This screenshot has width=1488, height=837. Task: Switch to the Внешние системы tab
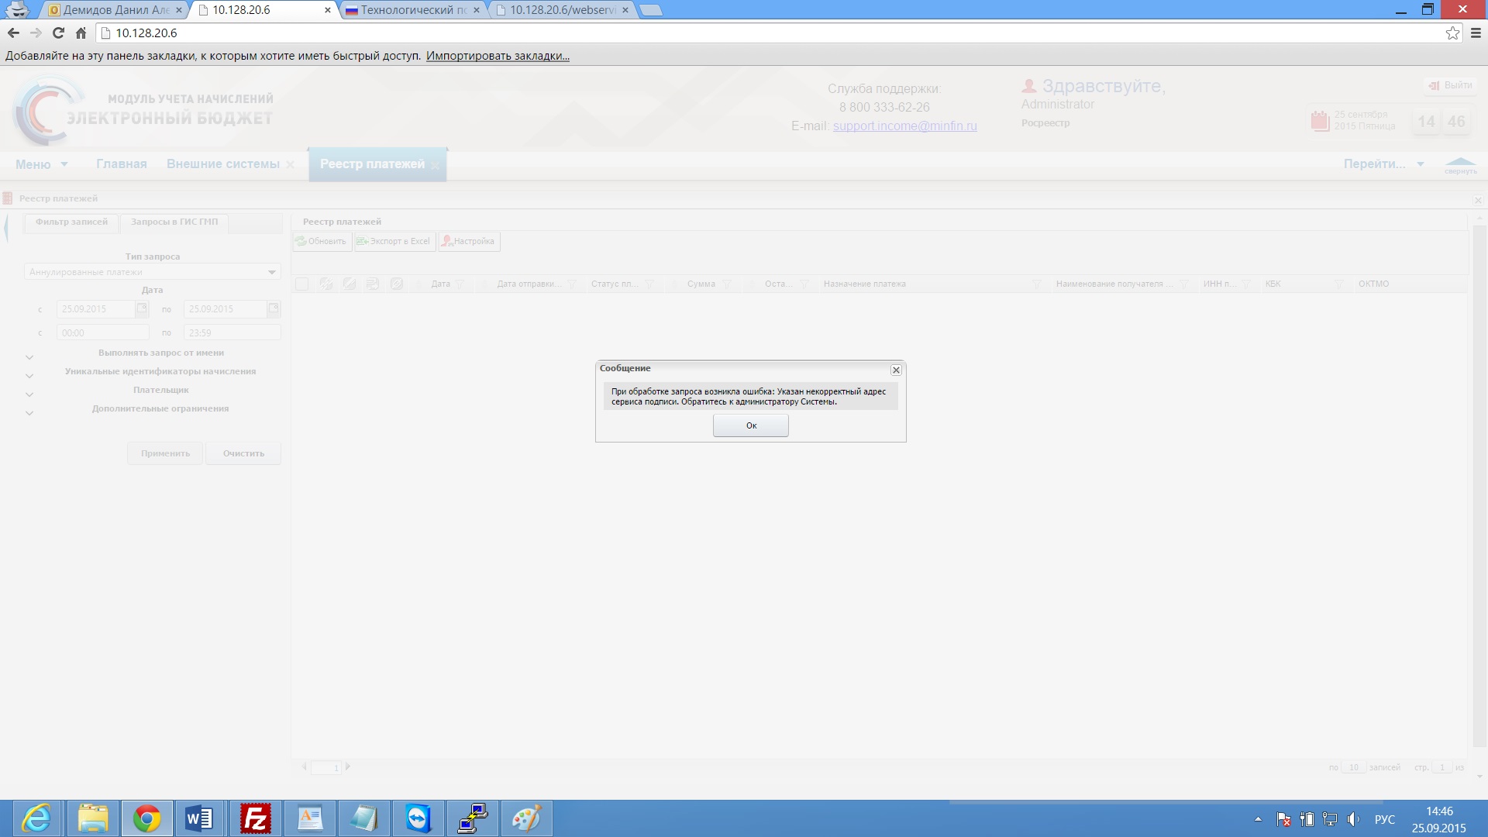click(223, 164)
